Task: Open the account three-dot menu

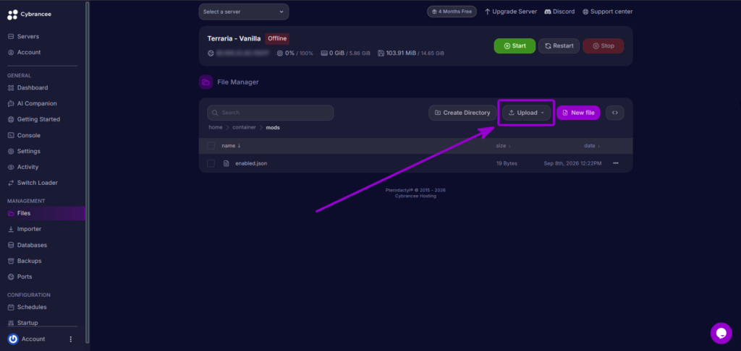Action: (x=71, y=339)
